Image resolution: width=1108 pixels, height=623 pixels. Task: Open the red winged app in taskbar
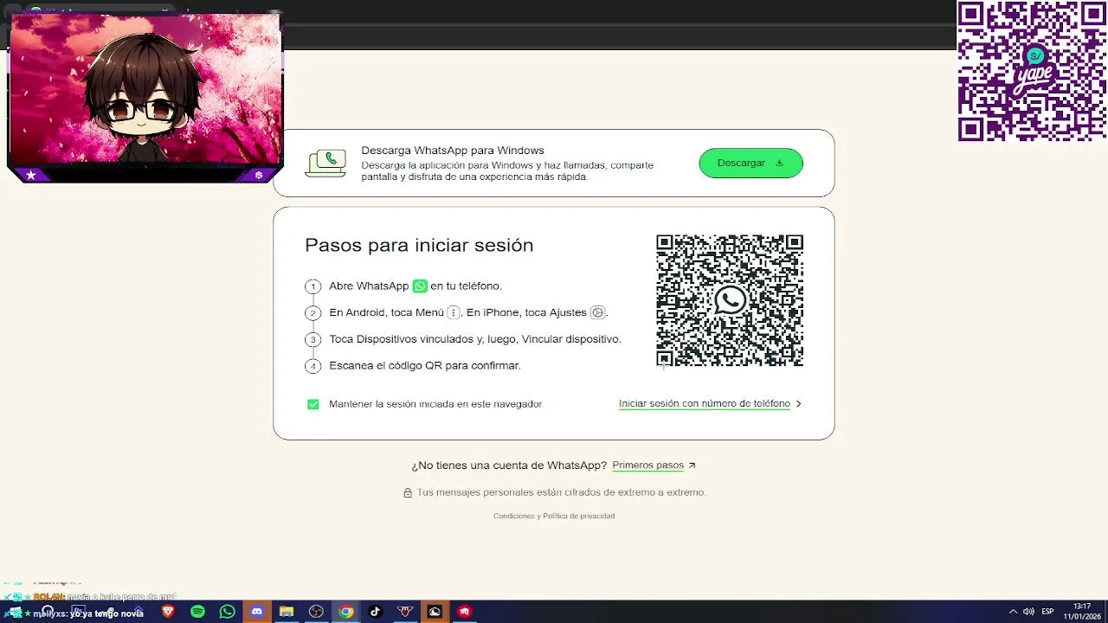405,612
